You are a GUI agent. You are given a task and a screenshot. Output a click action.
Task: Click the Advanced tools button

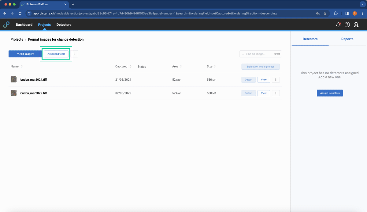click(x=56, y=54)
